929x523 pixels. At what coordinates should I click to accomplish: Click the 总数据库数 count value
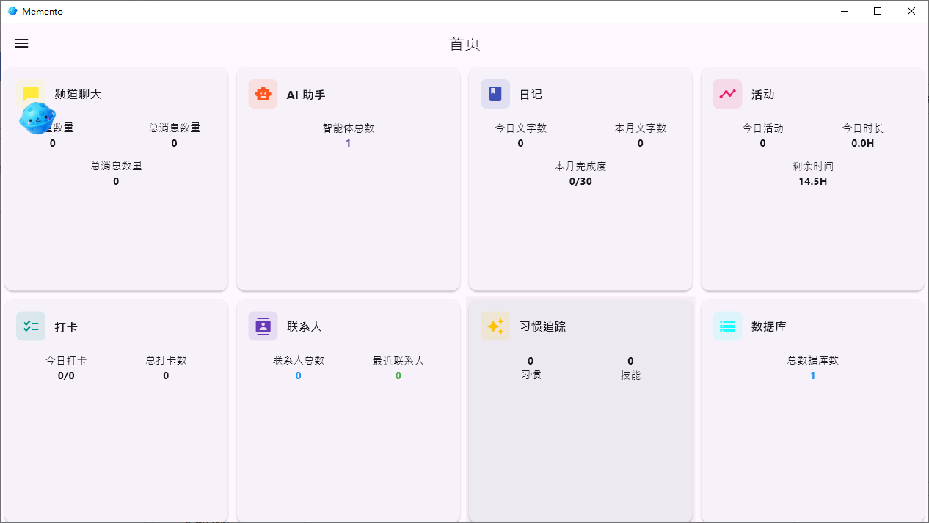(812, 376)
